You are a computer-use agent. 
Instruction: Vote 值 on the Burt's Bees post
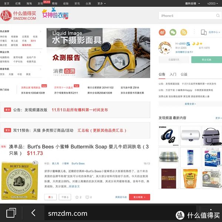click(50, 197)
